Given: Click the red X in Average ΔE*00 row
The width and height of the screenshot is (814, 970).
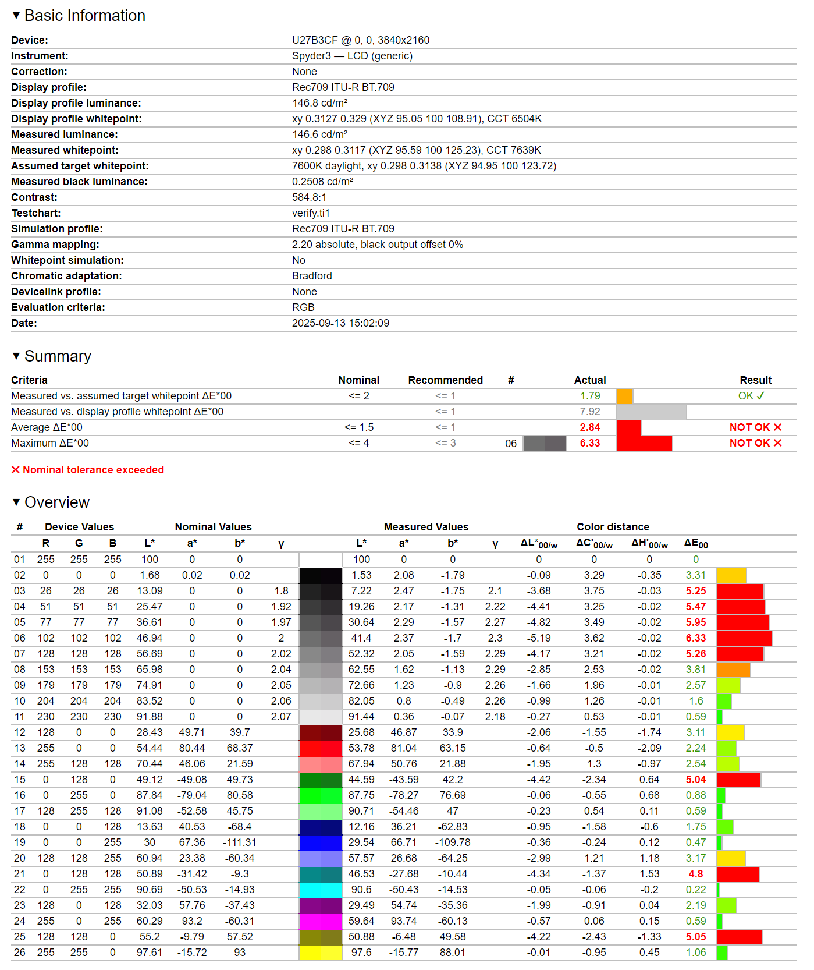Looking at the screenshot, I should tap(778, 427).
